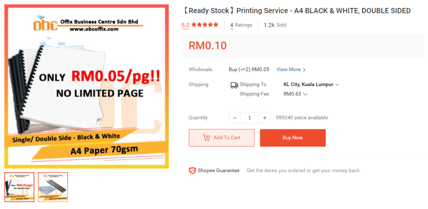Click the Shopee Guarantee label text
Viewport: 428px width, 209px height.
click(x=218, y=171)
